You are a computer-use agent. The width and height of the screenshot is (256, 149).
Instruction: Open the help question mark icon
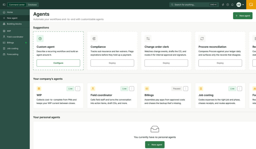point(227,5)
